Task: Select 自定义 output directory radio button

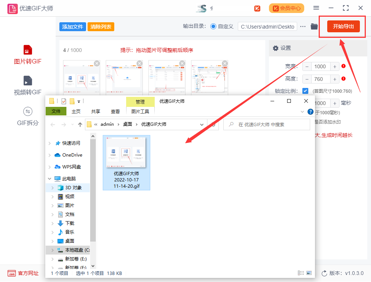Action: click(x=213, y=26)
